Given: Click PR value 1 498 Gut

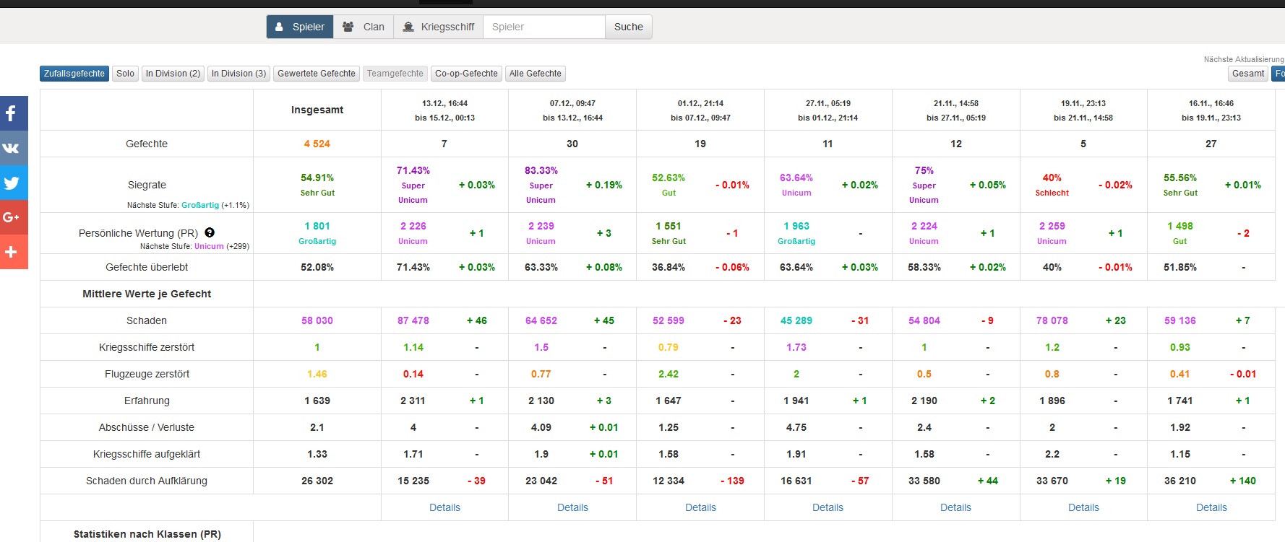Looking at the screenshot, I should pos(1179,232).
